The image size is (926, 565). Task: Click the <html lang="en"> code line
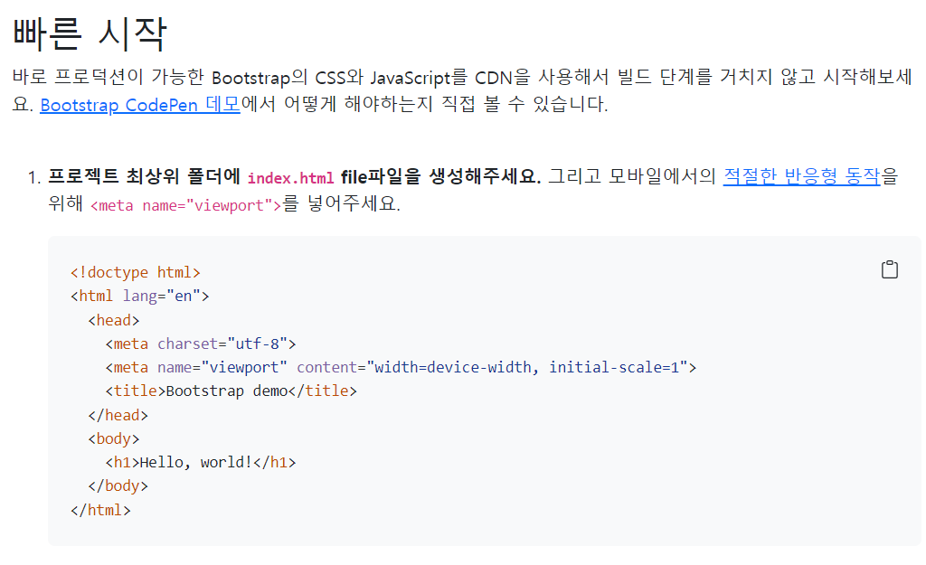coord(139,296)
